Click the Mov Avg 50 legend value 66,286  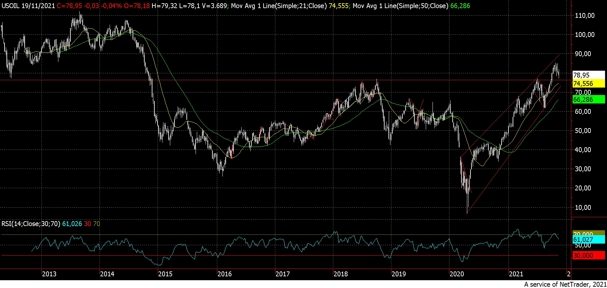460,6
